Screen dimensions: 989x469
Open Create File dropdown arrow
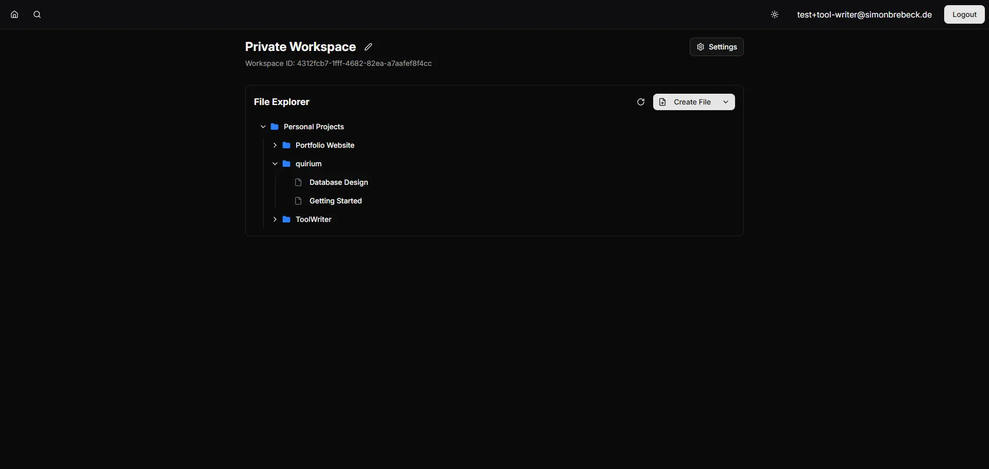pyautogui.click(x=726, y=102)
